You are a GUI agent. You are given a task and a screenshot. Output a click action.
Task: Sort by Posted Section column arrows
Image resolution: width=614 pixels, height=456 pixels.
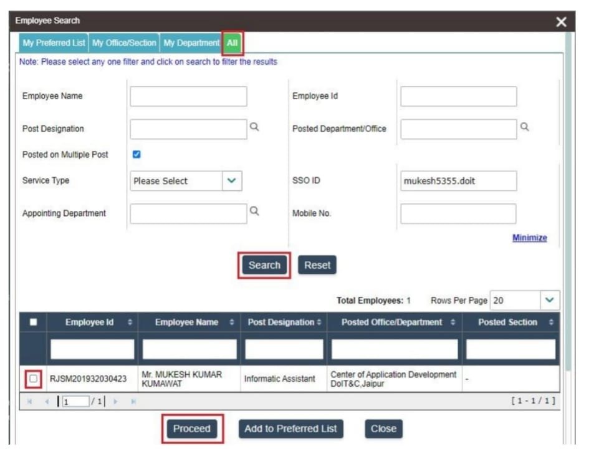click(x=551, y=322)
